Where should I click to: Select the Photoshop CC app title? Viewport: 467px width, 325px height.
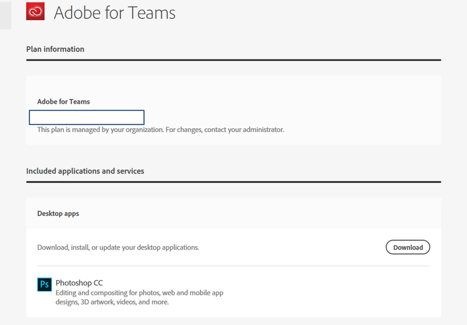(x=79, y=283)
